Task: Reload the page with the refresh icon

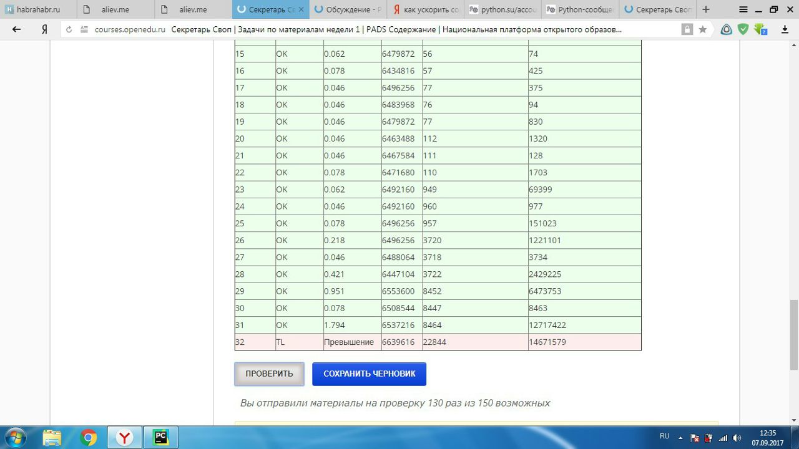Action: click(x=69, y=29)
